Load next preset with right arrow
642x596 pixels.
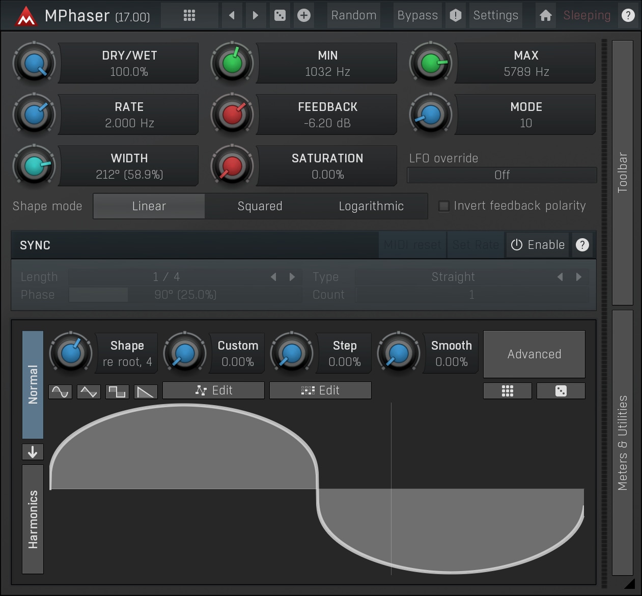pos(256,15)
